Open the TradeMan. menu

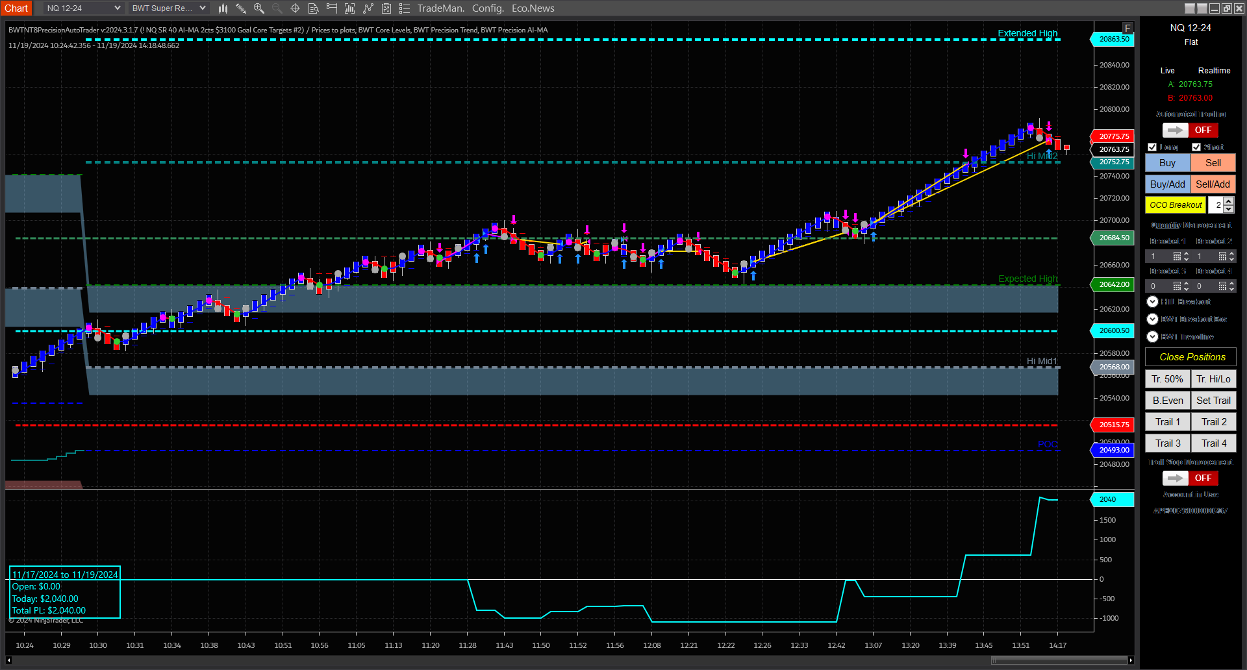[441, 8]
